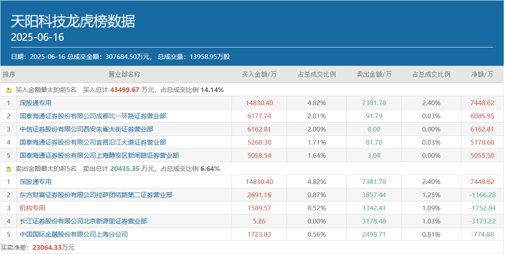This screenshot has width=505, height=254.
Task: Click the icon beside 卖出金额最大的前5名
Action: pyautogui.click(x=9, y=169)
